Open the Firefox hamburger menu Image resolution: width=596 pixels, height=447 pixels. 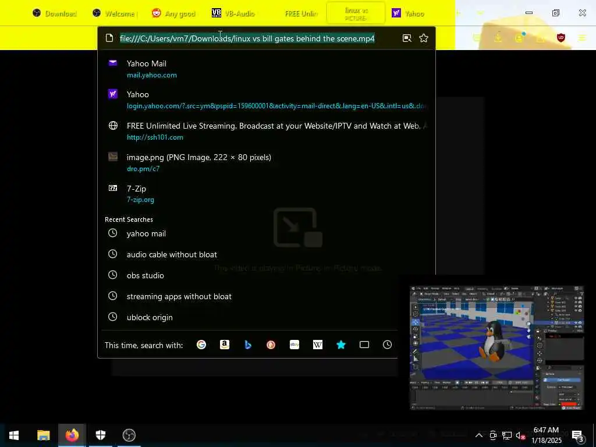[x=582, y=38]
